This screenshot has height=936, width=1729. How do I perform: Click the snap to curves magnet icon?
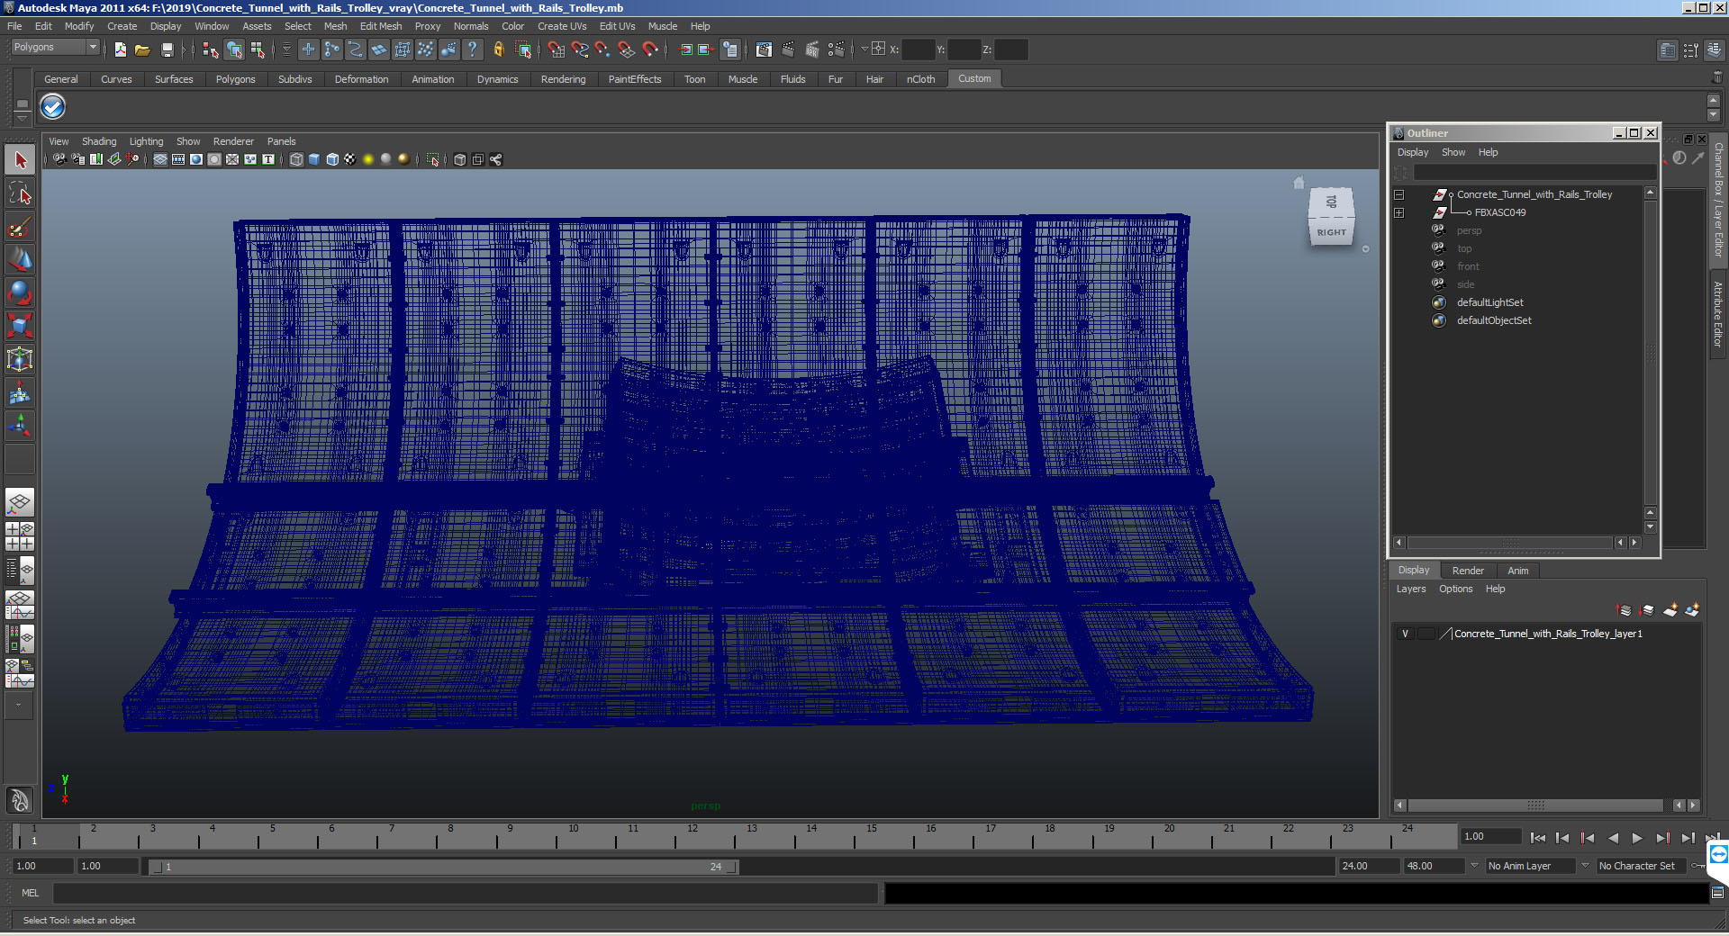pyautogui.click(x=579, y=49)
